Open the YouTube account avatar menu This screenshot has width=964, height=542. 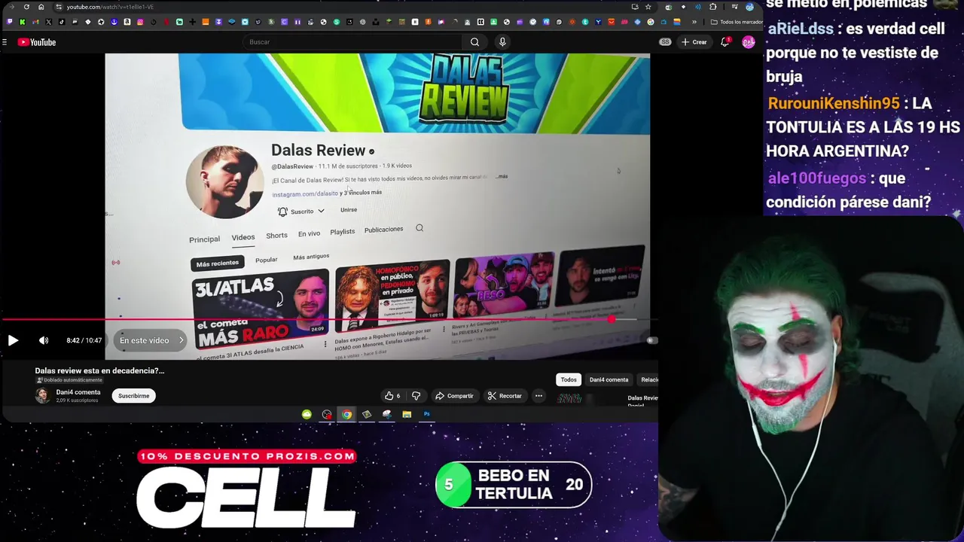coord(748,42)
